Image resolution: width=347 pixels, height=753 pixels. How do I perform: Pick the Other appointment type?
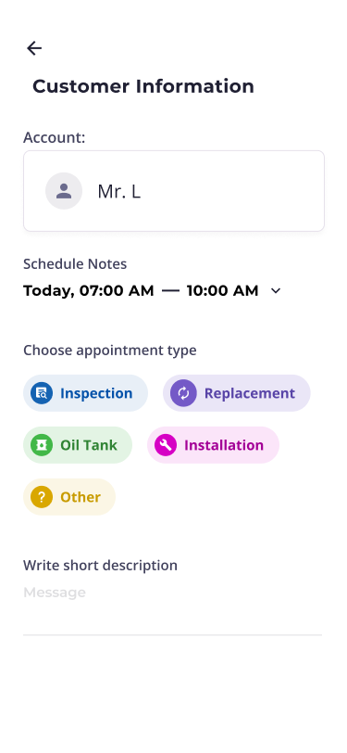(x=69, y=496)
